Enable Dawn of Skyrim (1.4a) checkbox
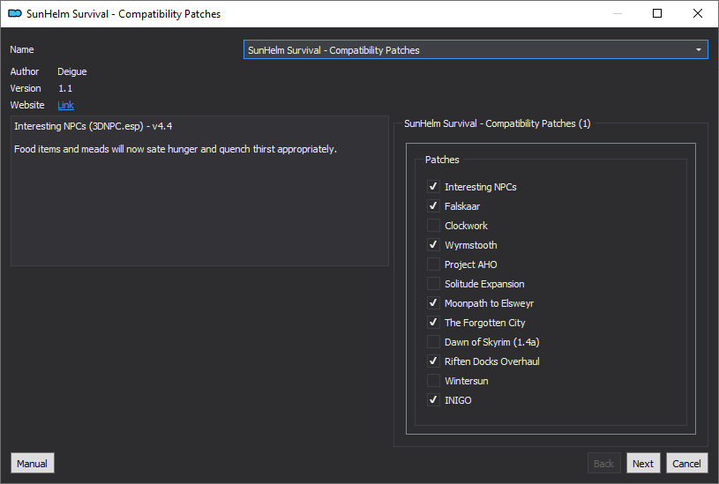This screenshot has width=719, height=484. 433,342
